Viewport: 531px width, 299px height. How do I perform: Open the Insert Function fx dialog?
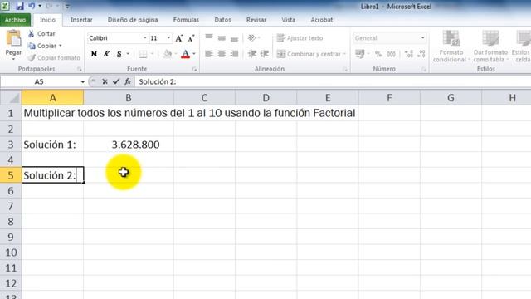(127, 81)
